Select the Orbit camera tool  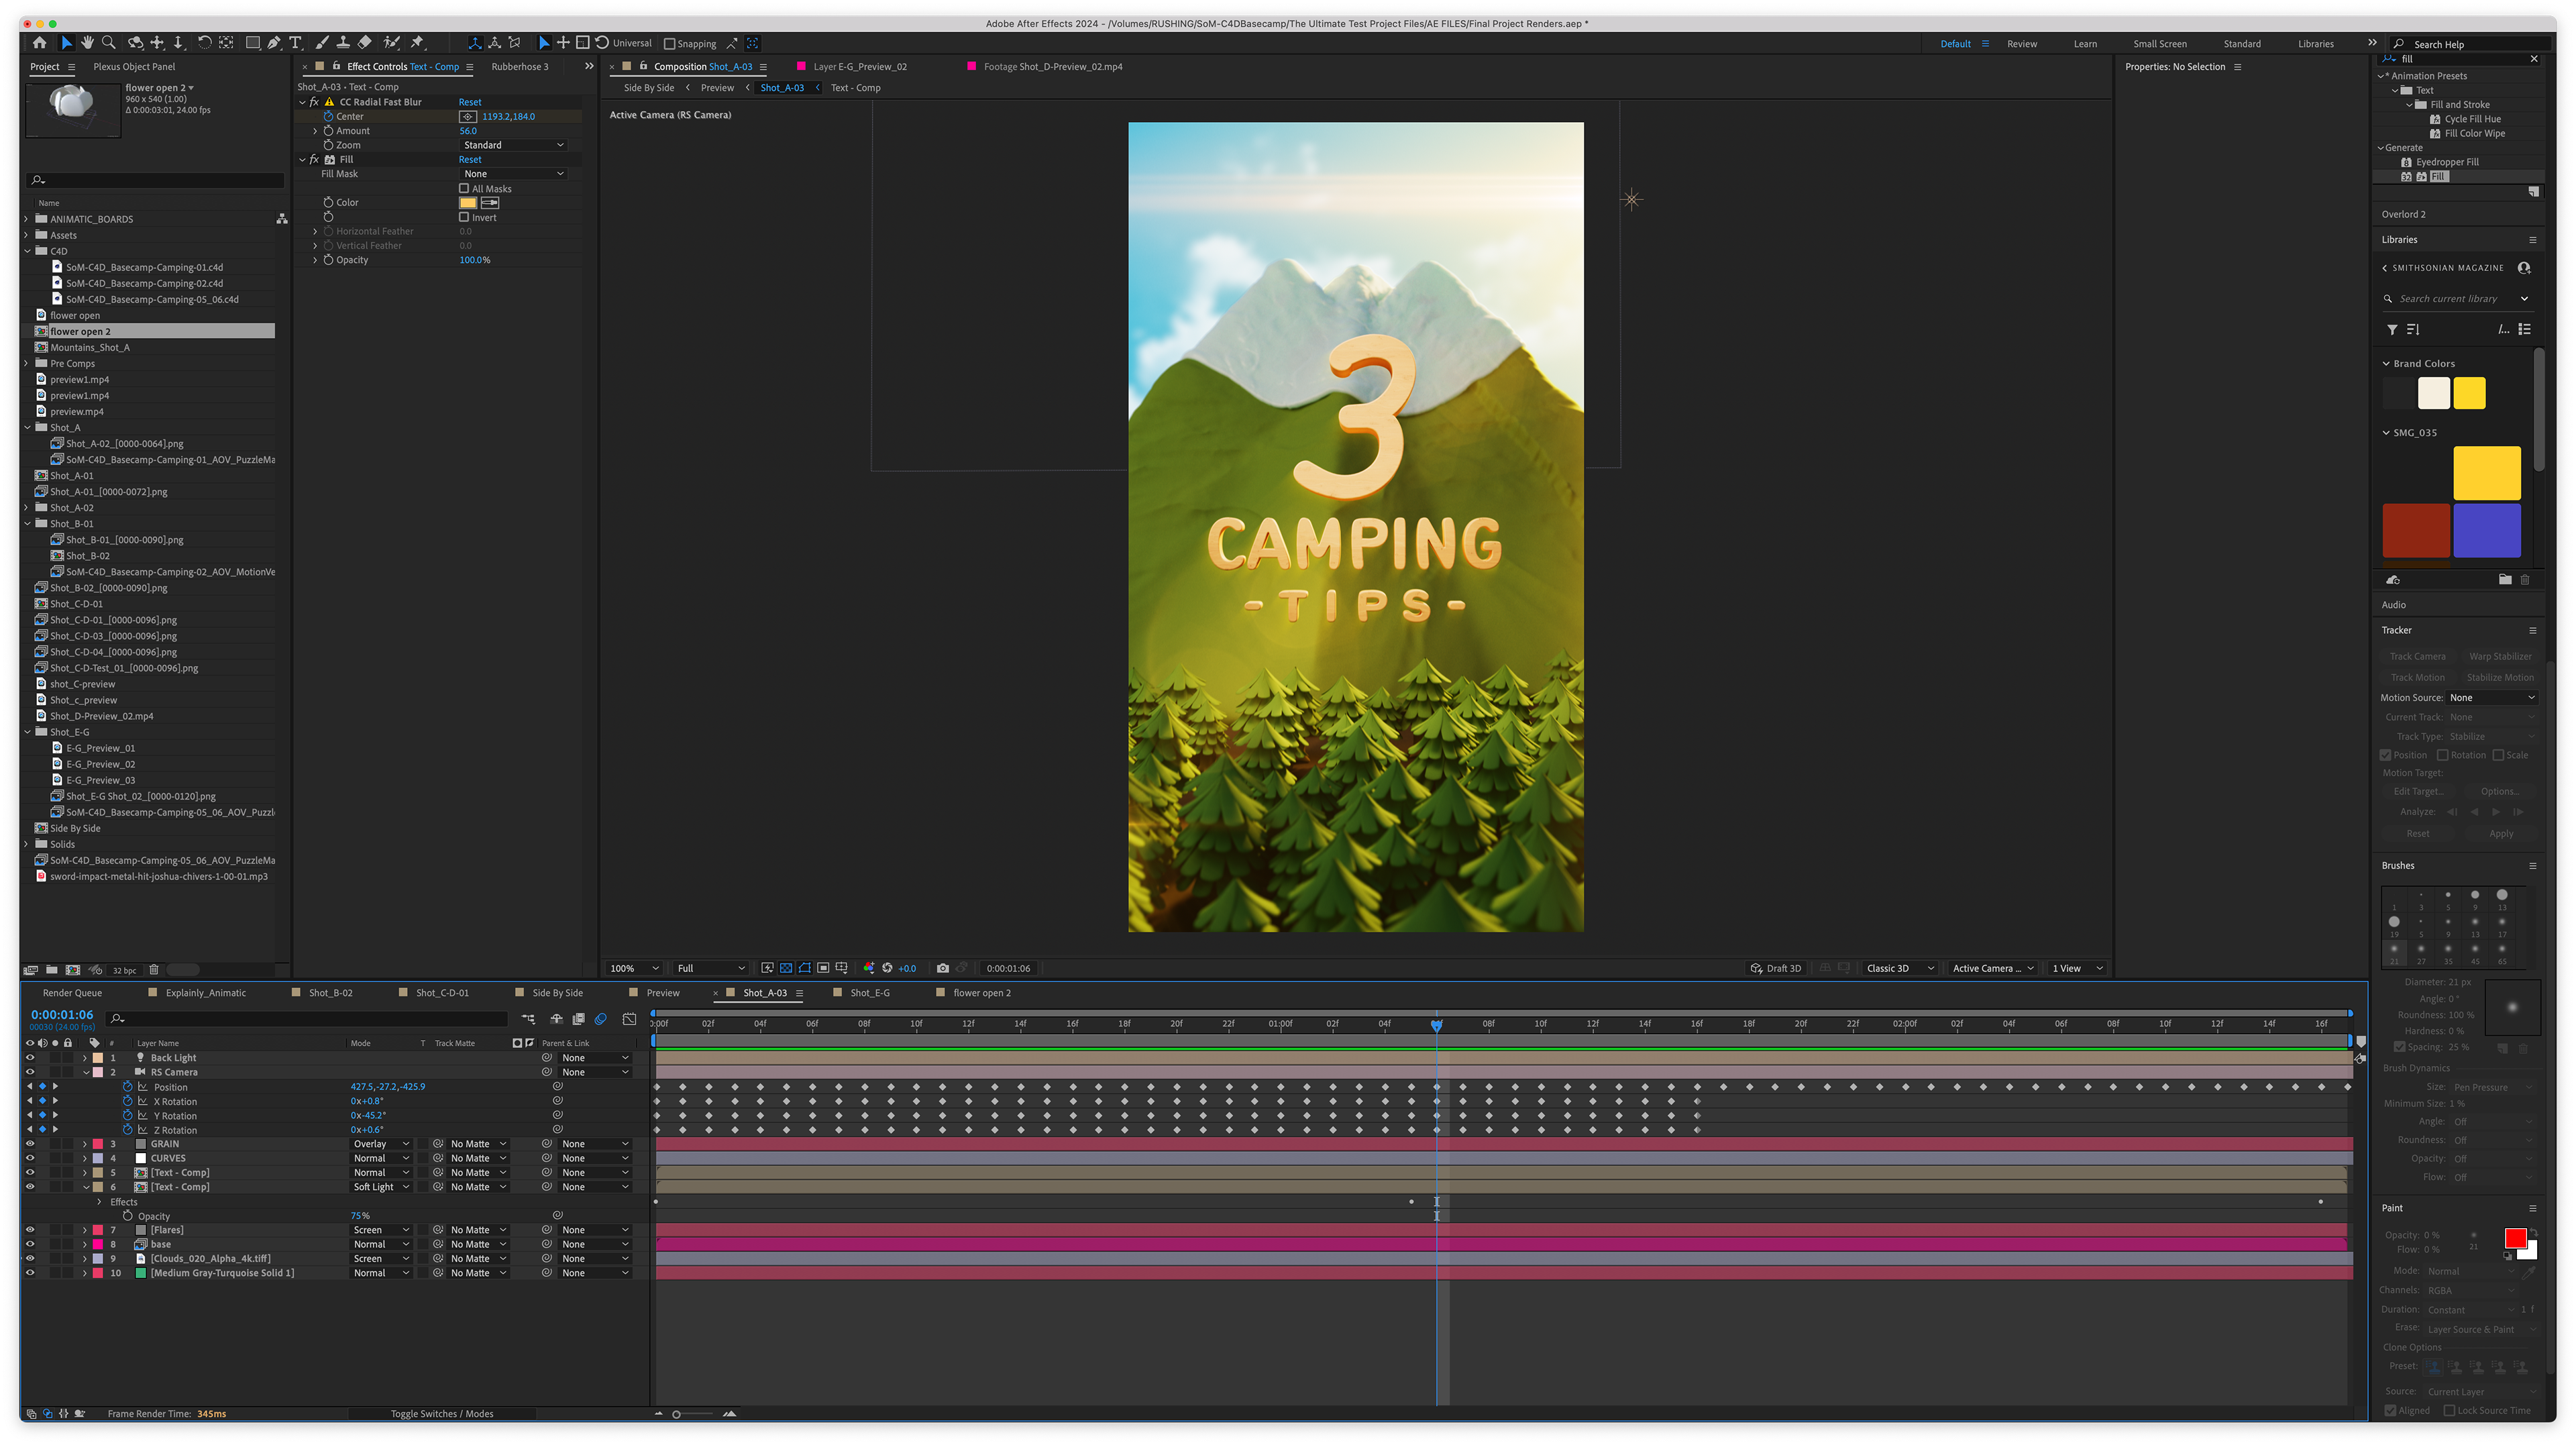pos(135,43)
